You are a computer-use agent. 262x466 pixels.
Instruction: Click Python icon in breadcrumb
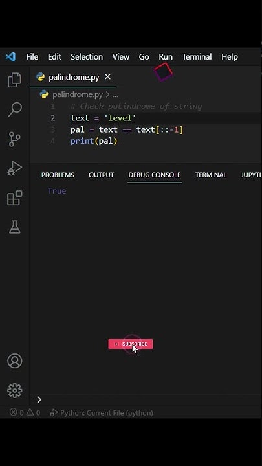[x=44, y=94]
